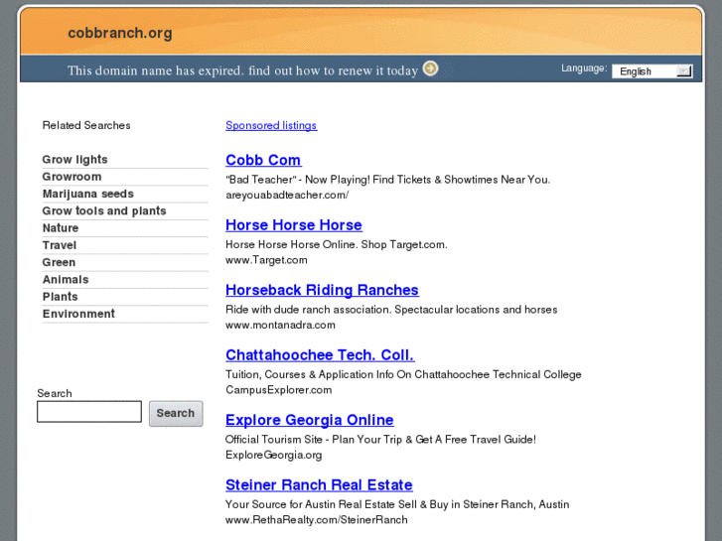Viewport: 722px width, 541px height.
Task: Click the dude ranch association description
Action: 391,310
